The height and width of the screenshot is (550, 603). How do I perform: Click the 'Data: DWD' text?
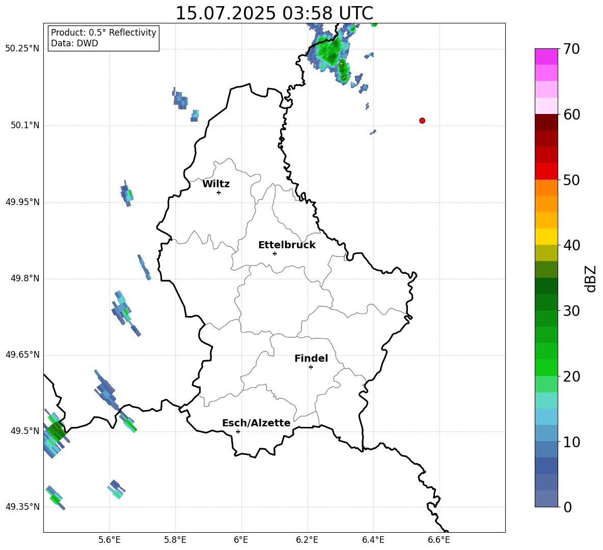[x=74, y=43]
